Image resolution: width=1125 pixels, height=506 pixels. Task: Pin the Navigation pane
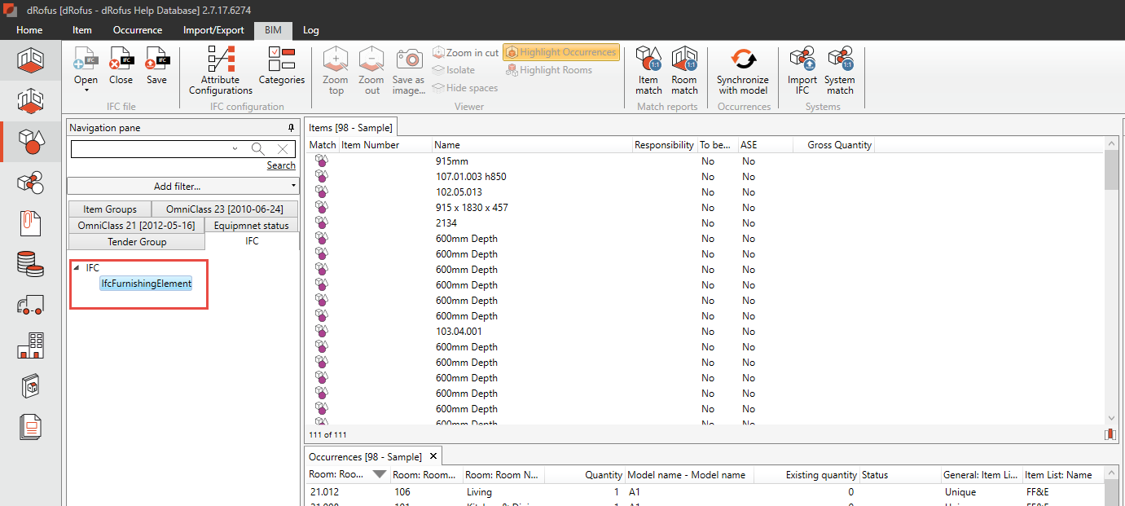click(292, 128)
